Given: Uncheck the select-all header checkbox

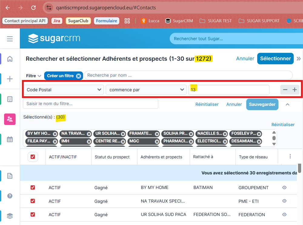Looking at the screenshot, I should (33, 157).
